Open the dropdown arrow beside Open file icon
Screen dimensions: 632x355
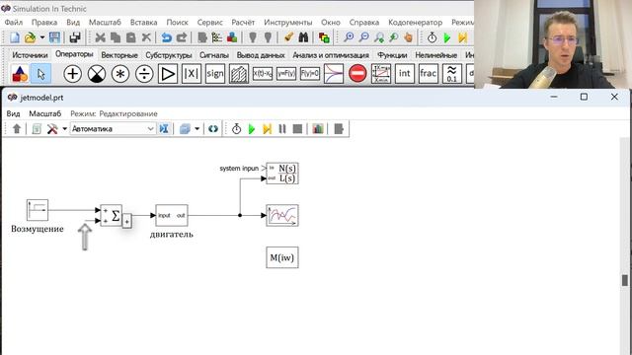tap(41, 37)
